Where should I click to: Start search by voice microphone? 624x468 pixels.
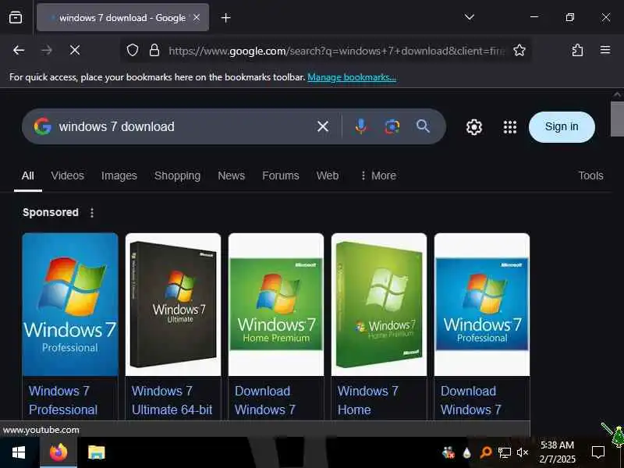tap(361, 126)
